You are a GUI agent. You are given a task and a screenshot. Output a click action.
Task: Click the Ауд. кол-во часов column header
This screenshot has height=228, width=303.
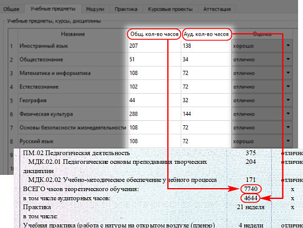coord(206,34)
